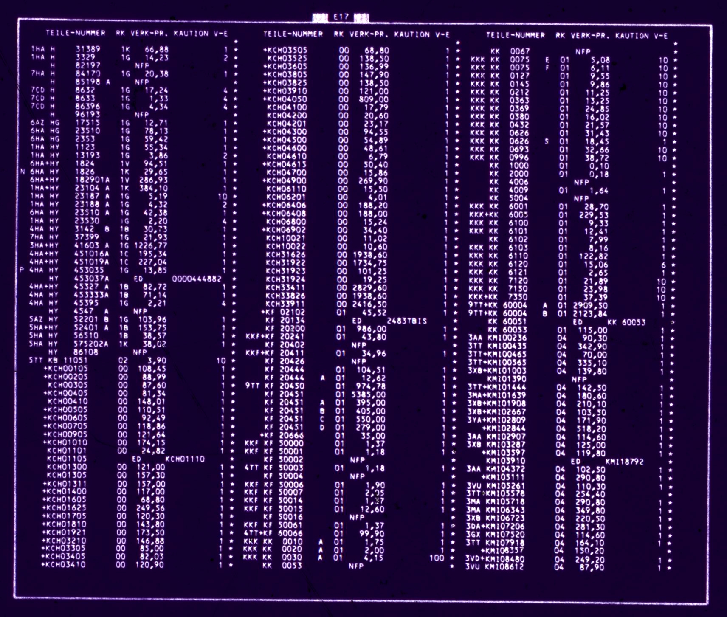Select part number 182901A
The height and width of the screenshot is (617, 727).
click(92, 180)
